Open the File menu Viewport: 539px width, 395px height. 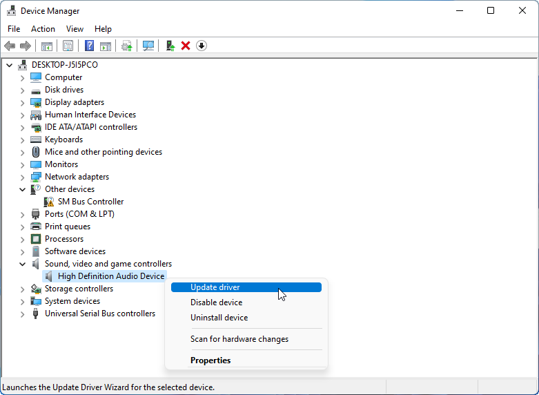point(14,29)
